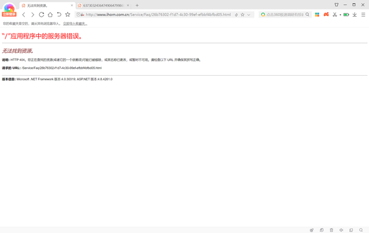Click the import bookmarks link
This screenshot has width=369, height=233.
[x=75, y=24]
